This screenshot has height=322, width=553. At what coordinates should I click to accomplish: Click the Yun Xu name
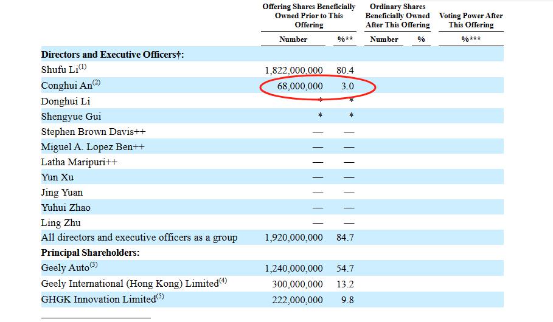coord(57,177)
